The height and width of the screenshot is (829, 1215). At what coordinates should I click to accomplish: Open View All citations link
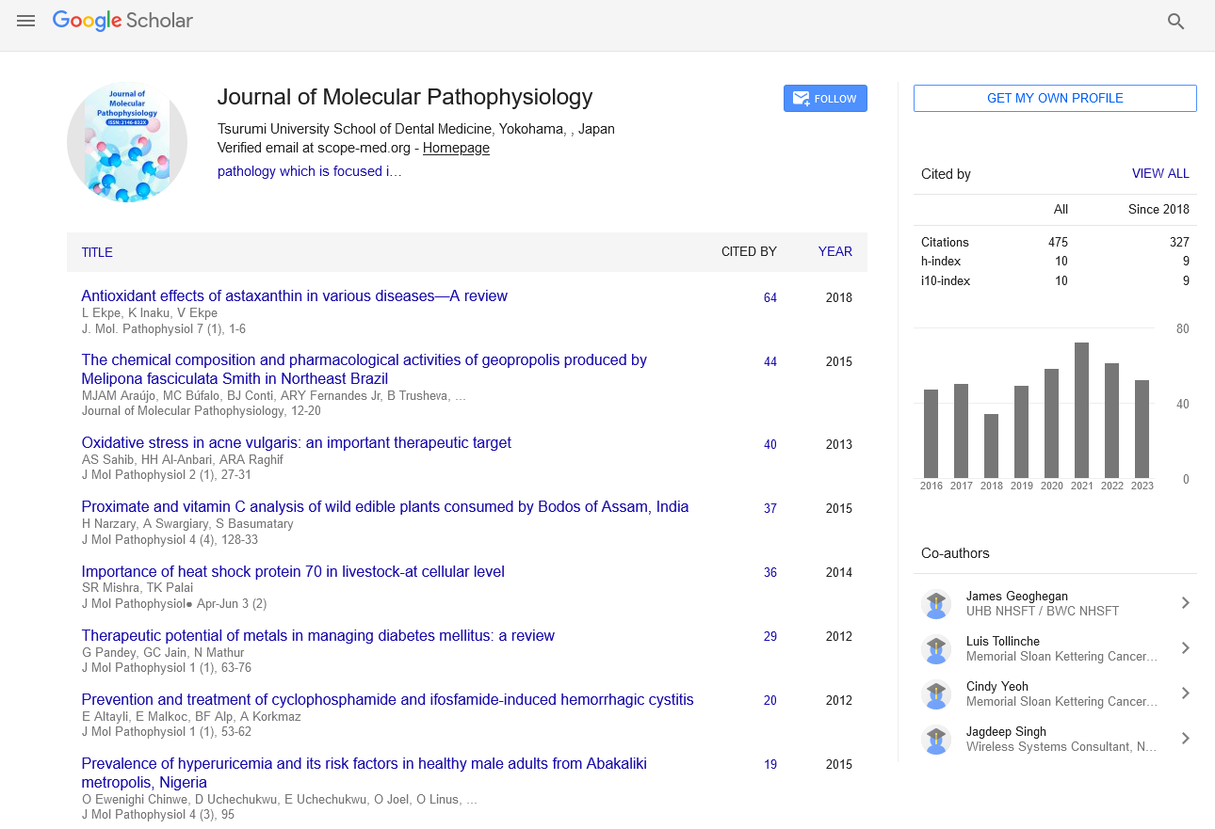click(1160, 174)
